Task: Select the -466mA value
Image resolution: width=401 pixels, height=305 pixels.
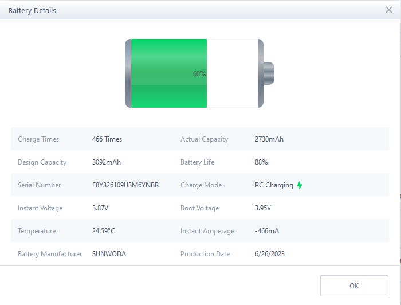Action: pyautogui.click(x=267, y=231)
